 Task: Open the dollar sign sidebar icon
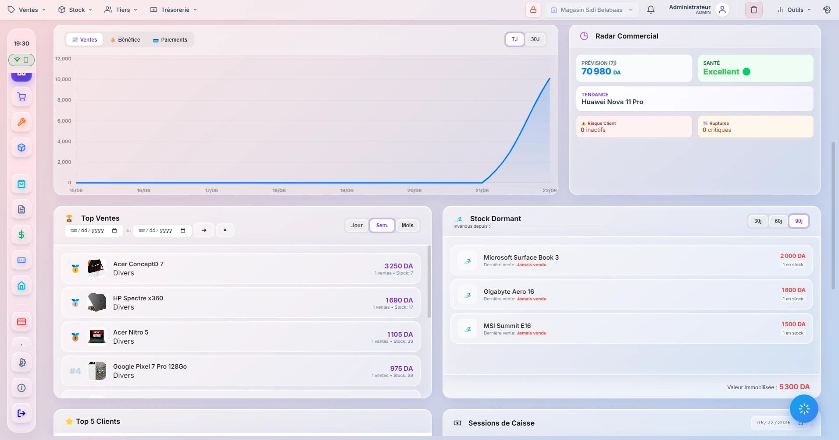(x=21, y=235)
